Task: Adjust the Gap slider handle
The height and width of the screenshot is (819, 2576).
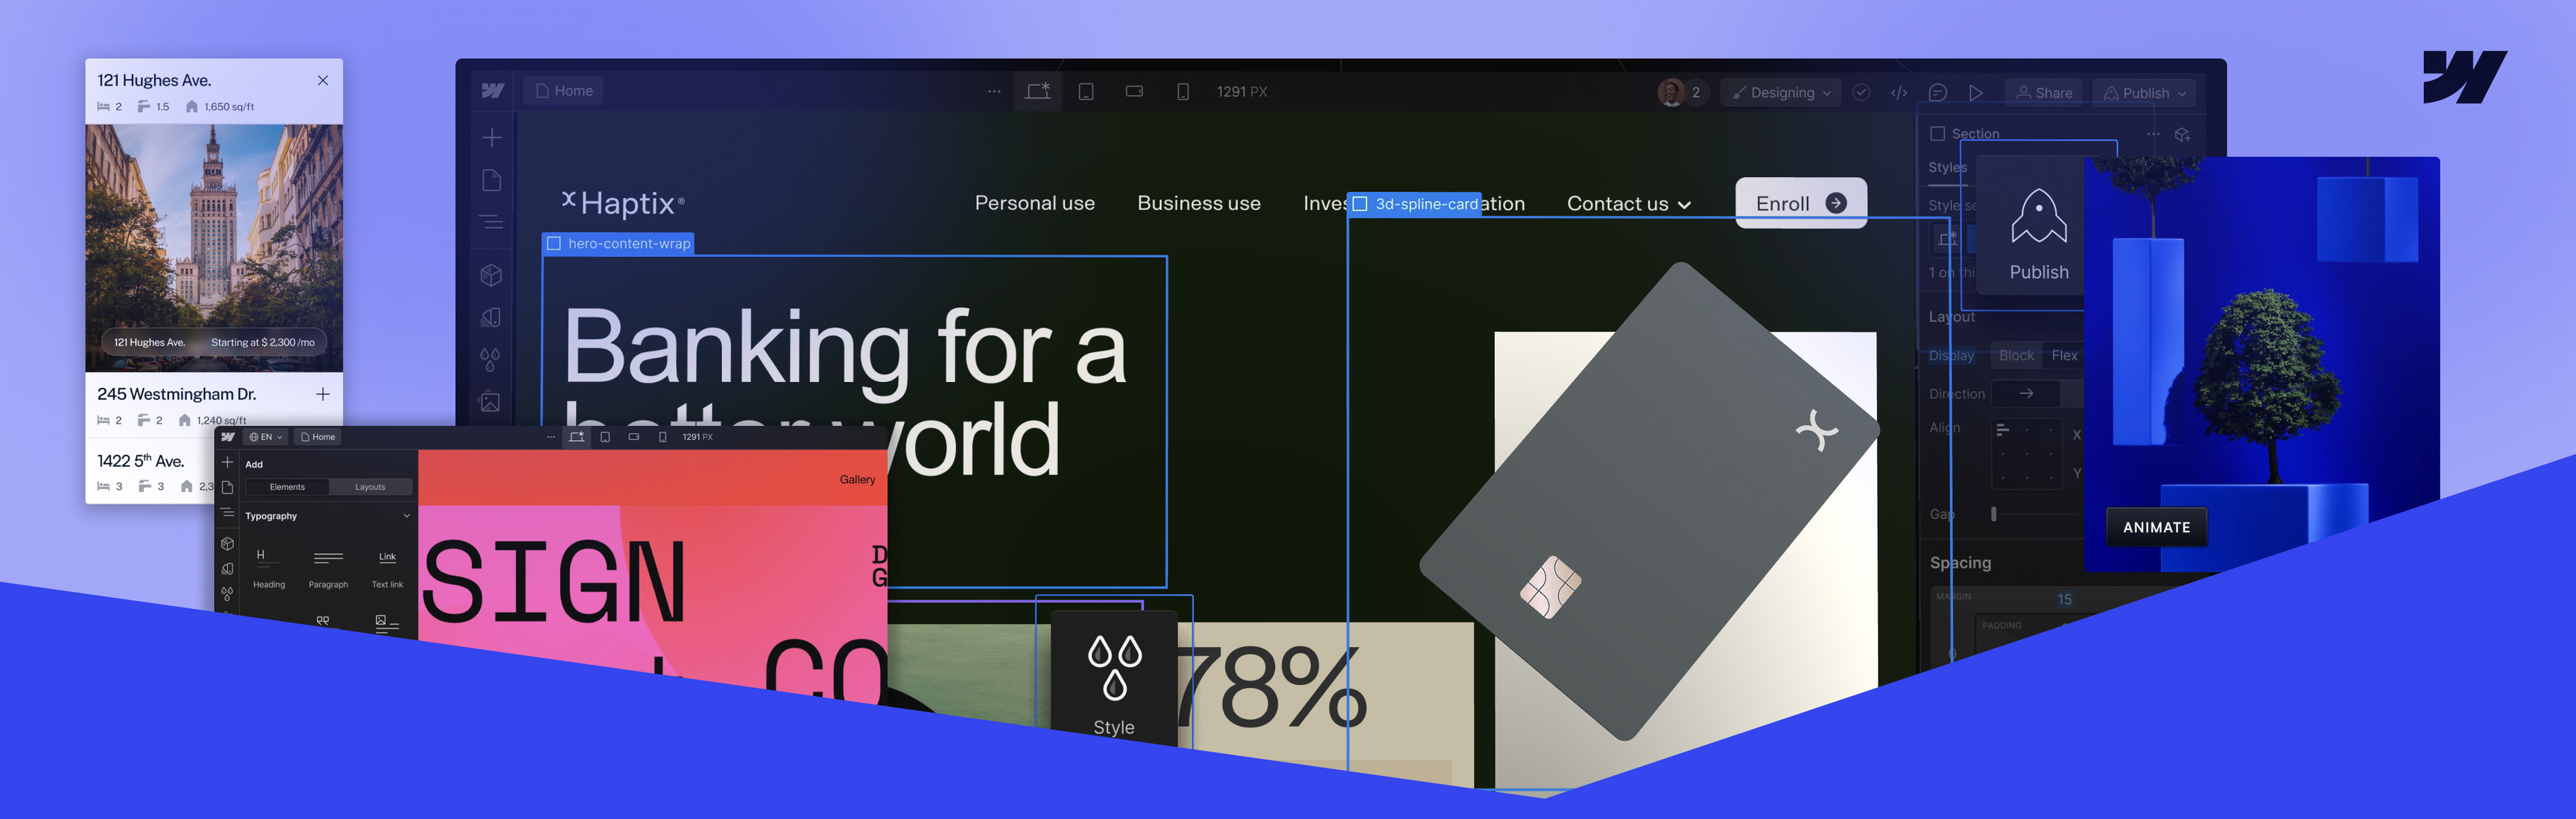Action: click(1993, 514)
